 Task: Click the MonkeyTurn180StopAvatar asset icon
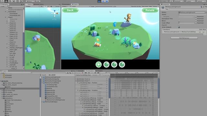click(x=46, y=100)
